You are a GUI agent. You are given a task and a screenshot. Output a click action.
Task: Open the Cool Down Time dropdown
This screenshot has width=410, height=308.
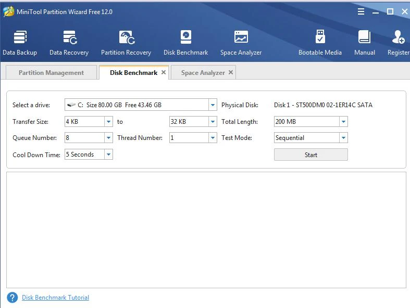tap(108, 155)
